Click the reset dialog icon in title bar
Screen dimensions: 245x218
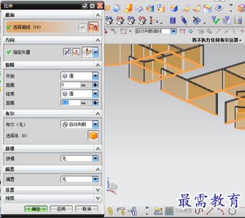pos(85,6)
